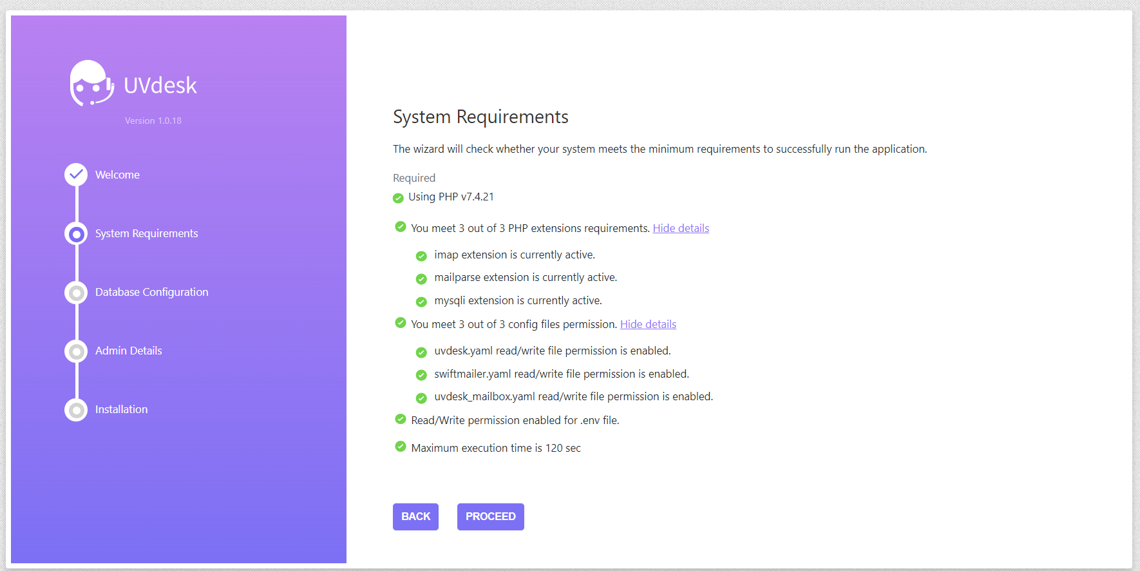
Task: Click green check beside Maximum execution time
Action: pyautogui.click(x=401, y=447)
